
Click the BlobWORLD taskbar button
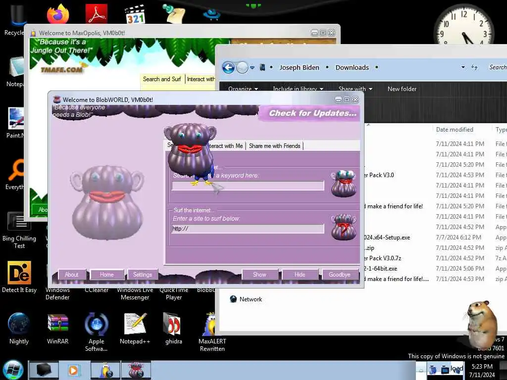[136, 370]
